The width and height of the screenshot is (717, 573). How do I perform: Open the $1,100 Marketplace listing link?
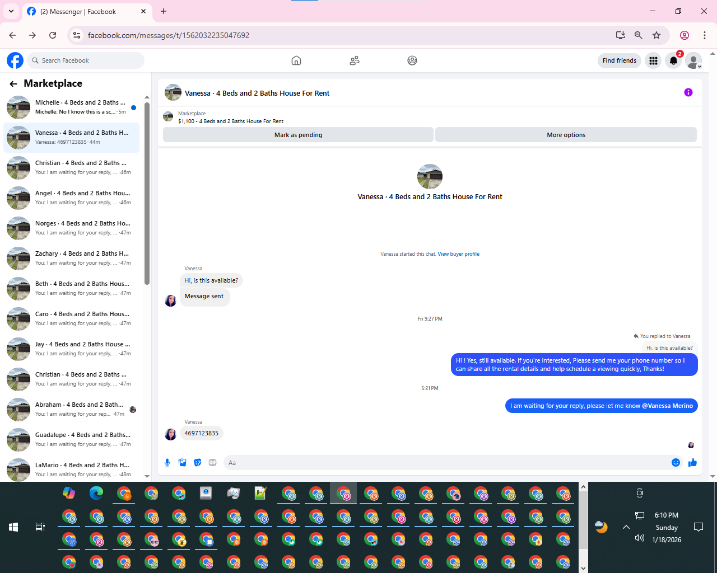[231, 121]
